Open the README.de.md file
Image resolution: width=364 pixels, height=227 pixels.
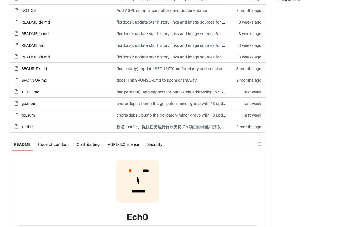36,22
